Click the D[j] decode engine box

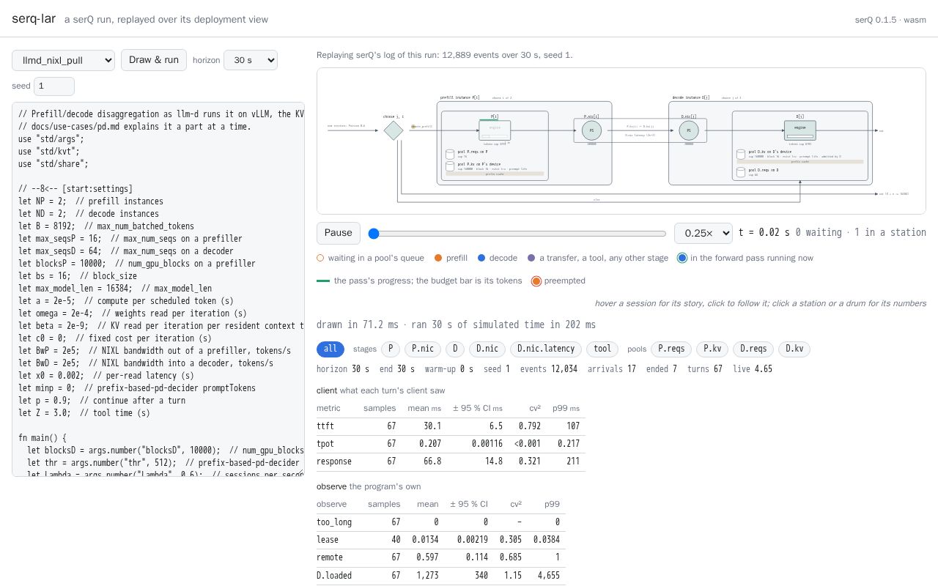799,130
